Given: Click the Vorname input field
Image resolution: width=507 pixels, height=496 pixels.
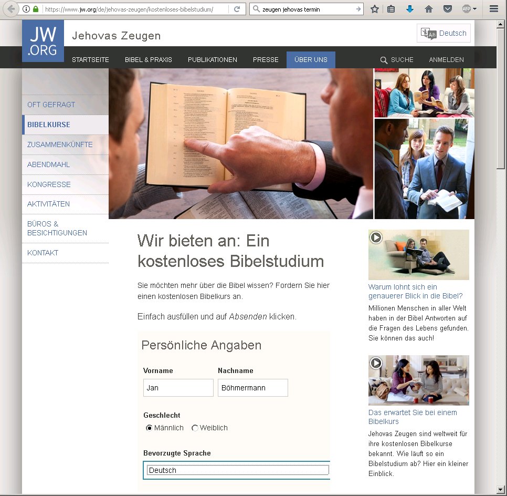Looking at the screenshot, I should point(178,388).
